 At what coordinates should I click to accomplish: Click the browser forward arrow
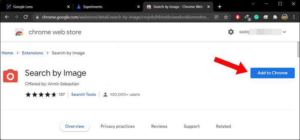[16, 17]
